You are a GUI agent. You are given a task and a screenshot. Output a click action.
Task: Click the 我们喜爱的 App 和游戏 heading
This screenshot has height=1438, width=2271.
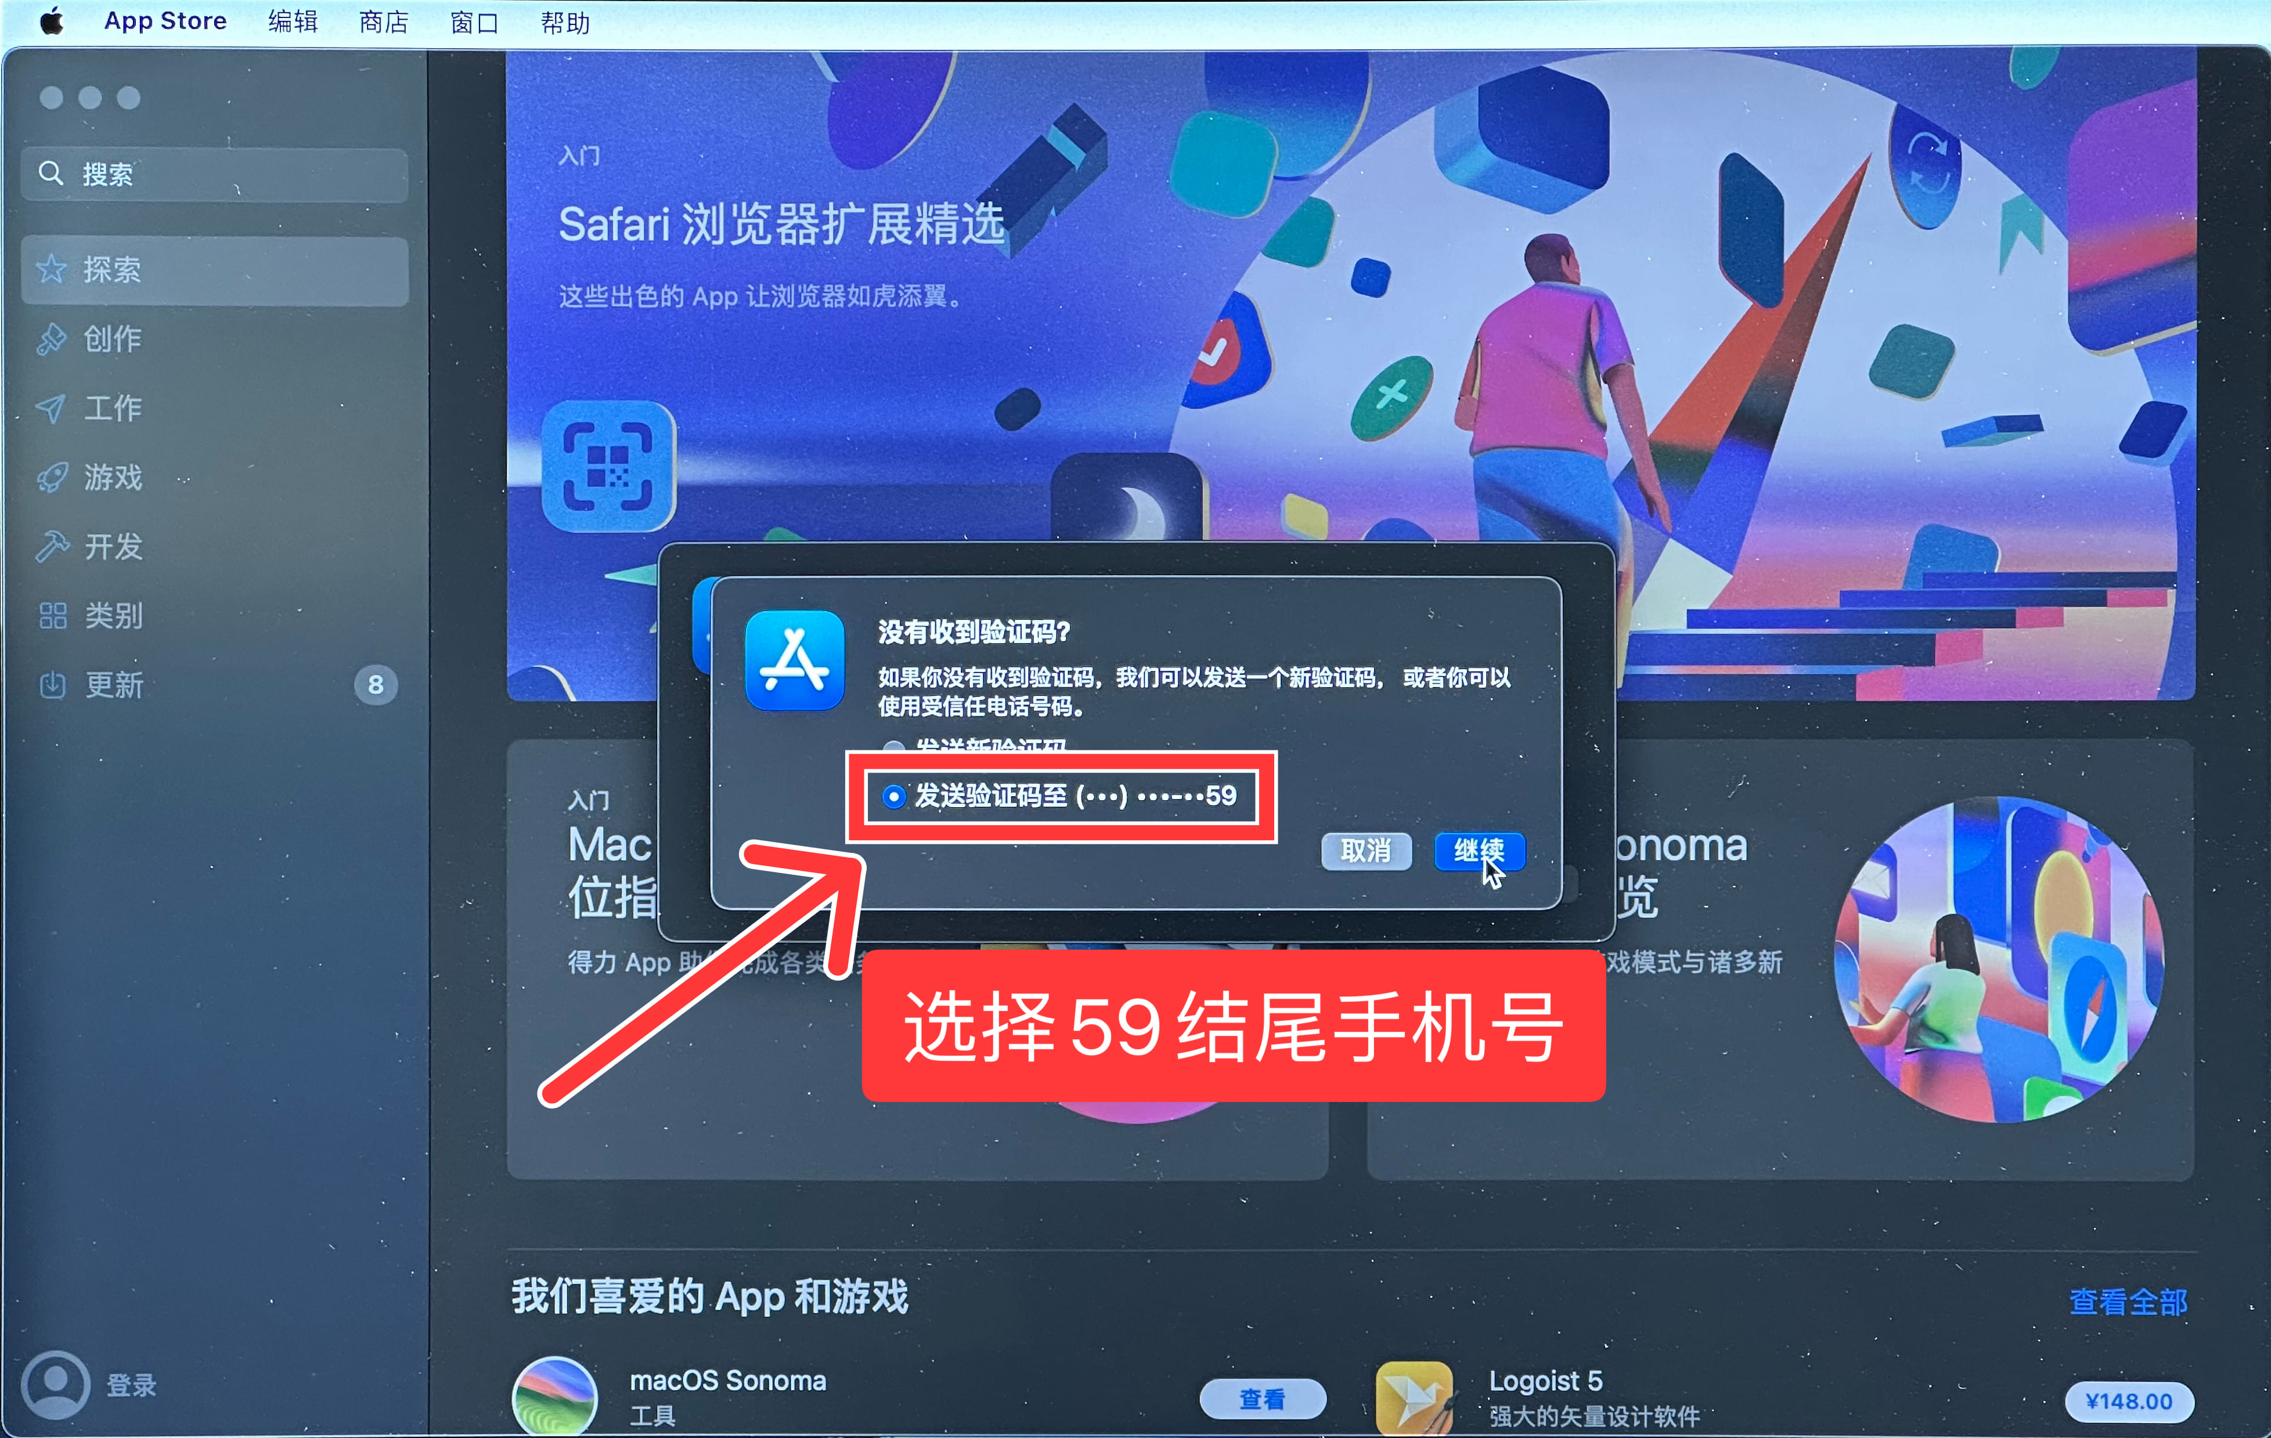click(x=709, y=1296)
